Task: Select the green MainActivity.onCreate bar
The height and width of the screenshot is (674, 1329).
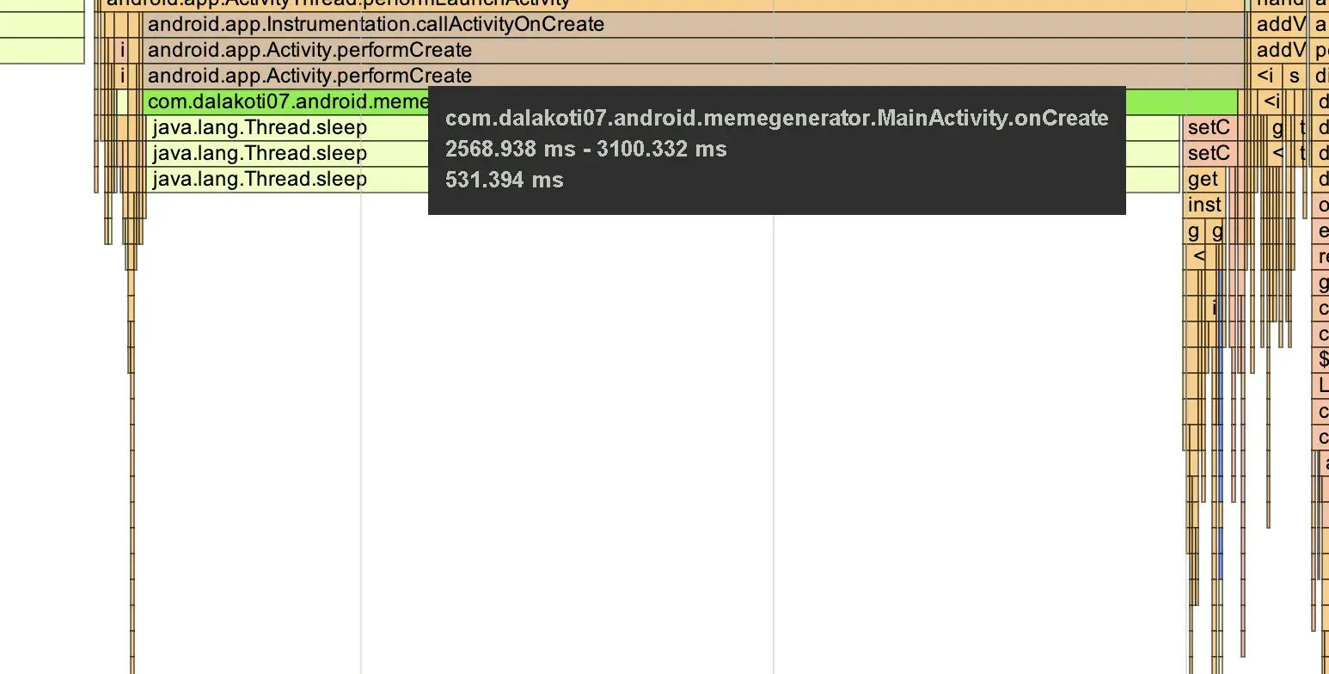Action: click(284, 102)
